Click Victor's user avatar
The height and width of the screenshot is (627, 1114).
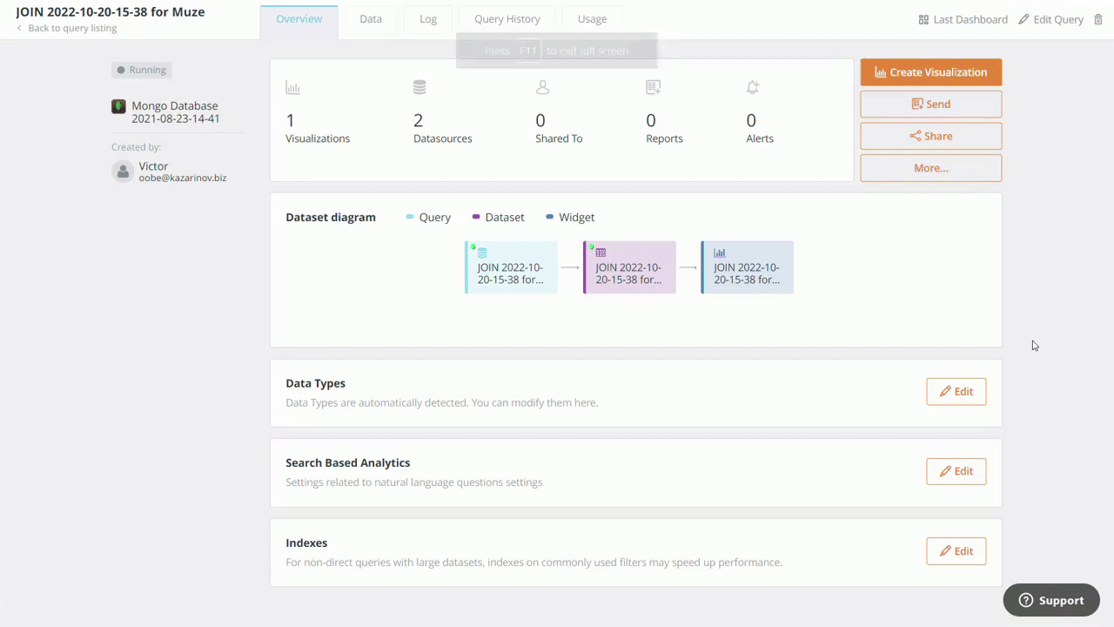click(x=122, y=172)
